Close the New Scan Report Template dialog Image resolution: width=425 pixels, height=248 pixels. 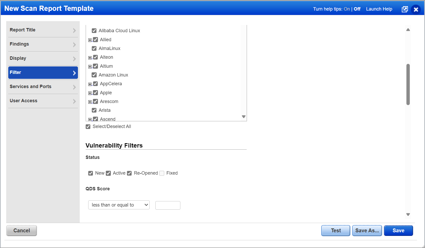pos(416,10)
